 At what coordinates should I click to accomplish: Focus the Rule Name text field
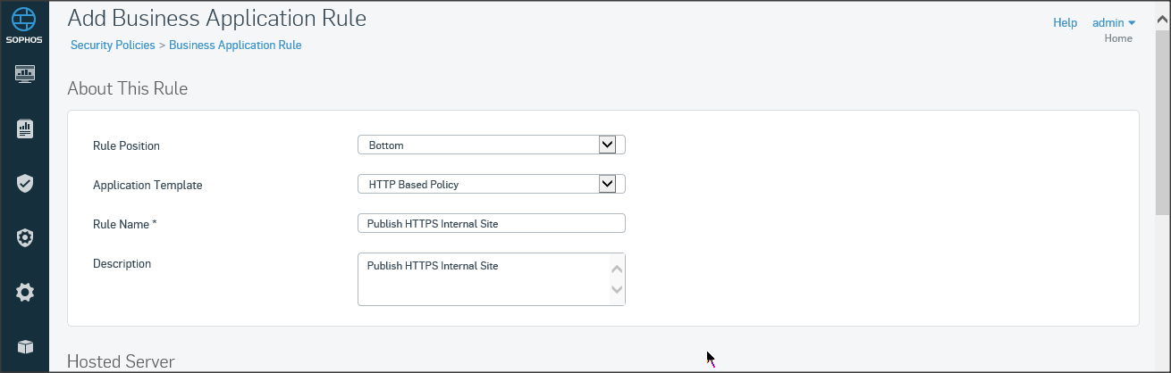491,223
